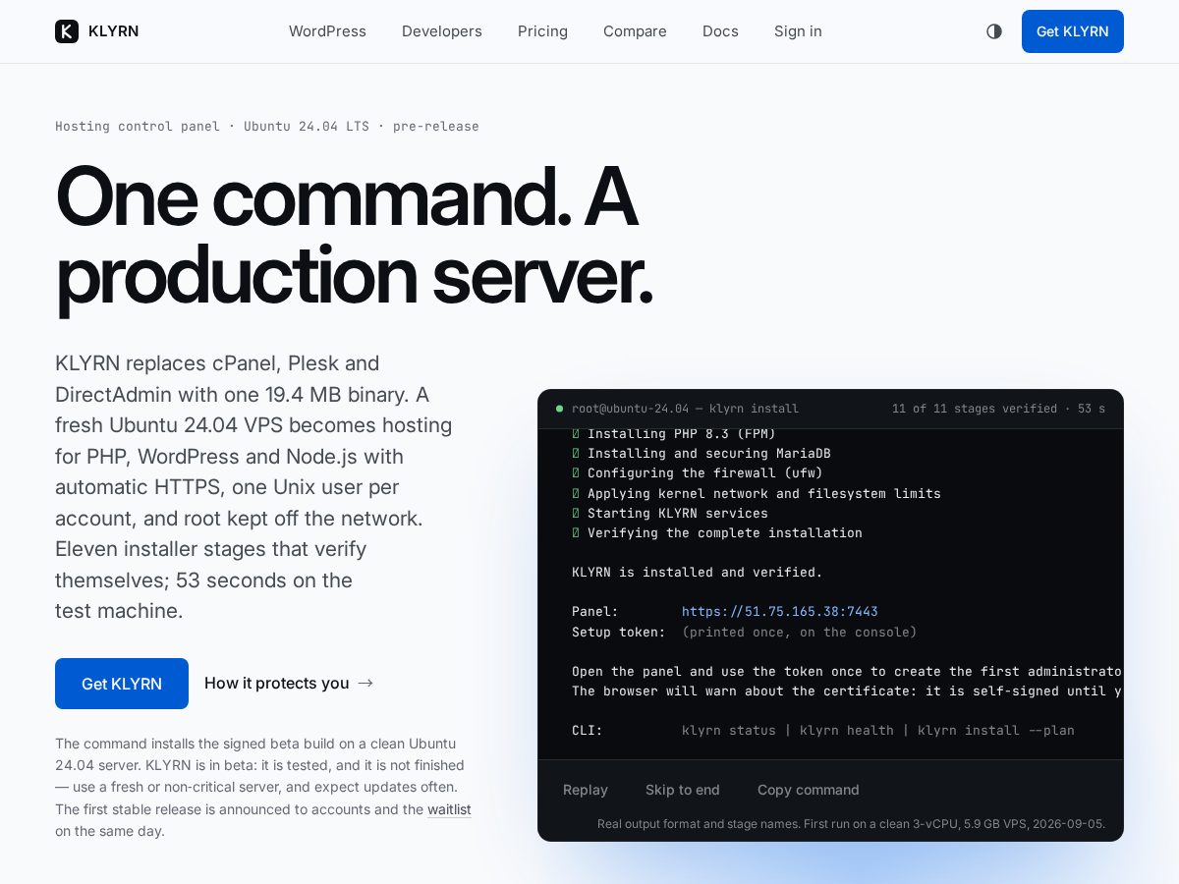
Task: Toggle the dark/light theme icon
Action: [994, 31]
